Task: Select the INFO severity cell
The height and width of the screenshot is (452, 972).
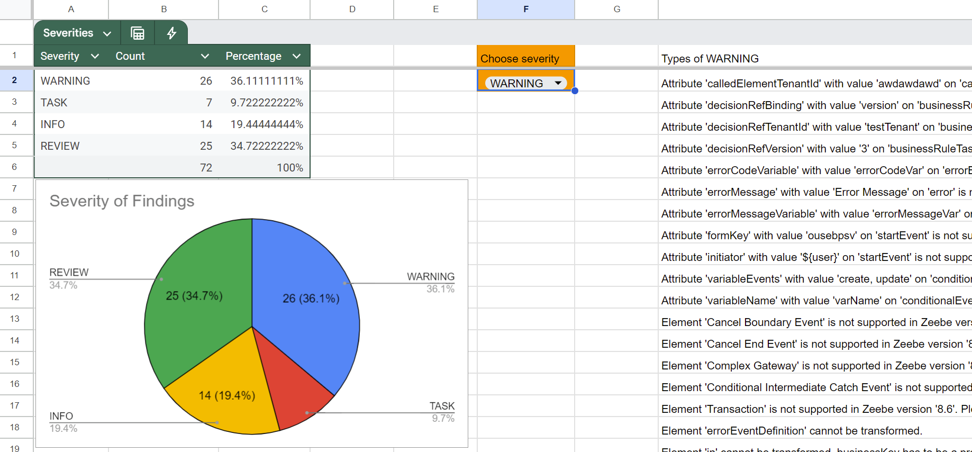Action: tap(72, 124)
